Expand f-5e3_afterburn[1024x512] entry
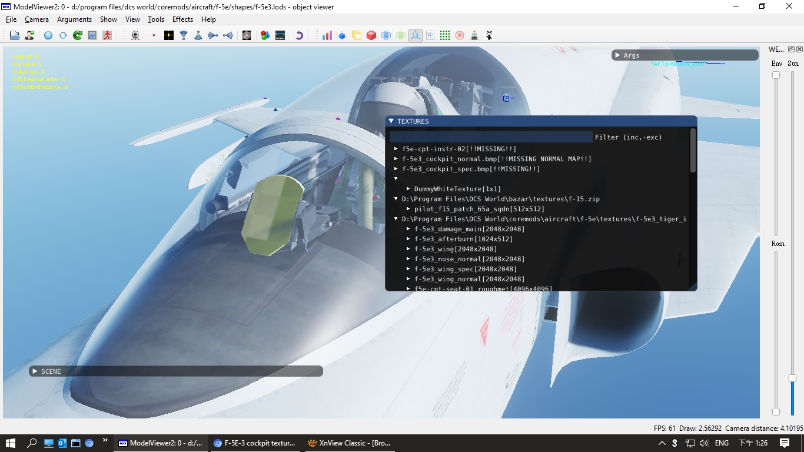The image size is (804, 452). pyautogui.click(x=408, y=239)
